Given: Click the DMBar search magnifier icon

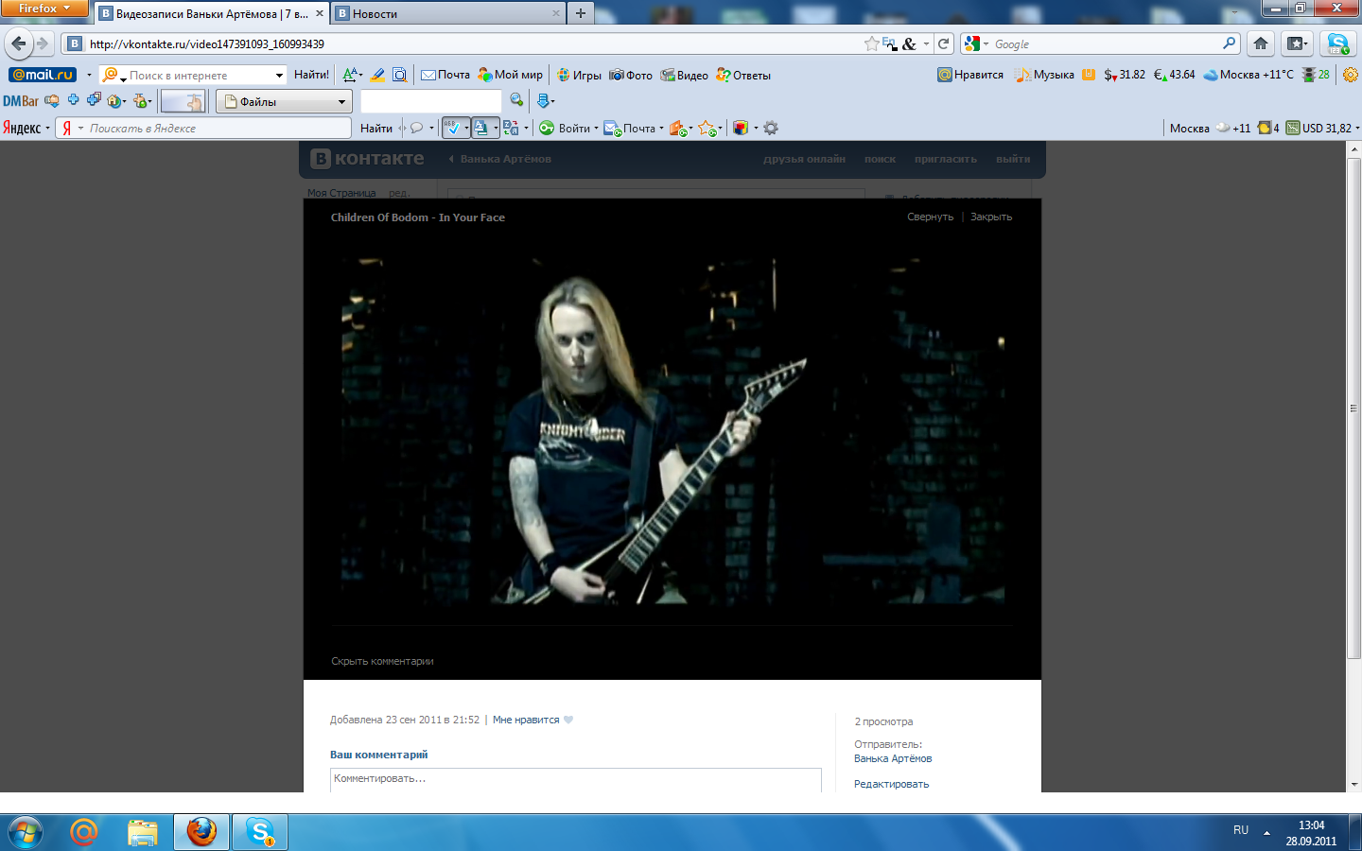Looking at the screenshot, I should pyautogui.click(x=516, y=100).
